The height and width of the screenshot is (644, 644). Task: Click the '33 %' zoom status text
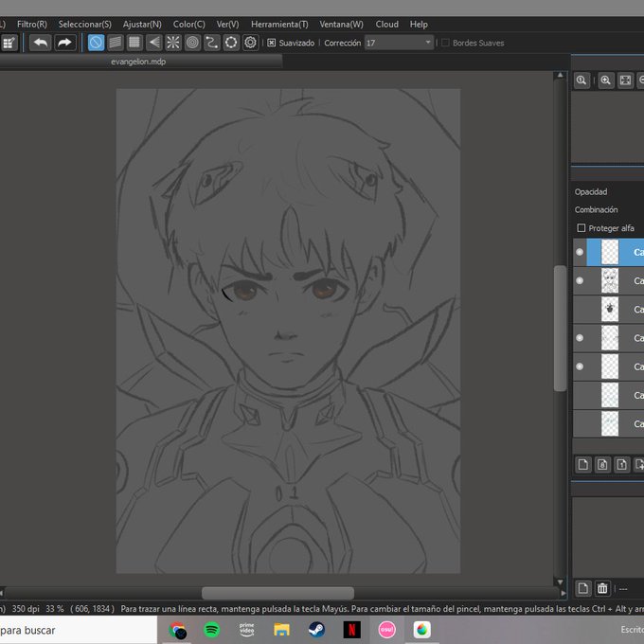pyautogui.click(x=54, y=608)
